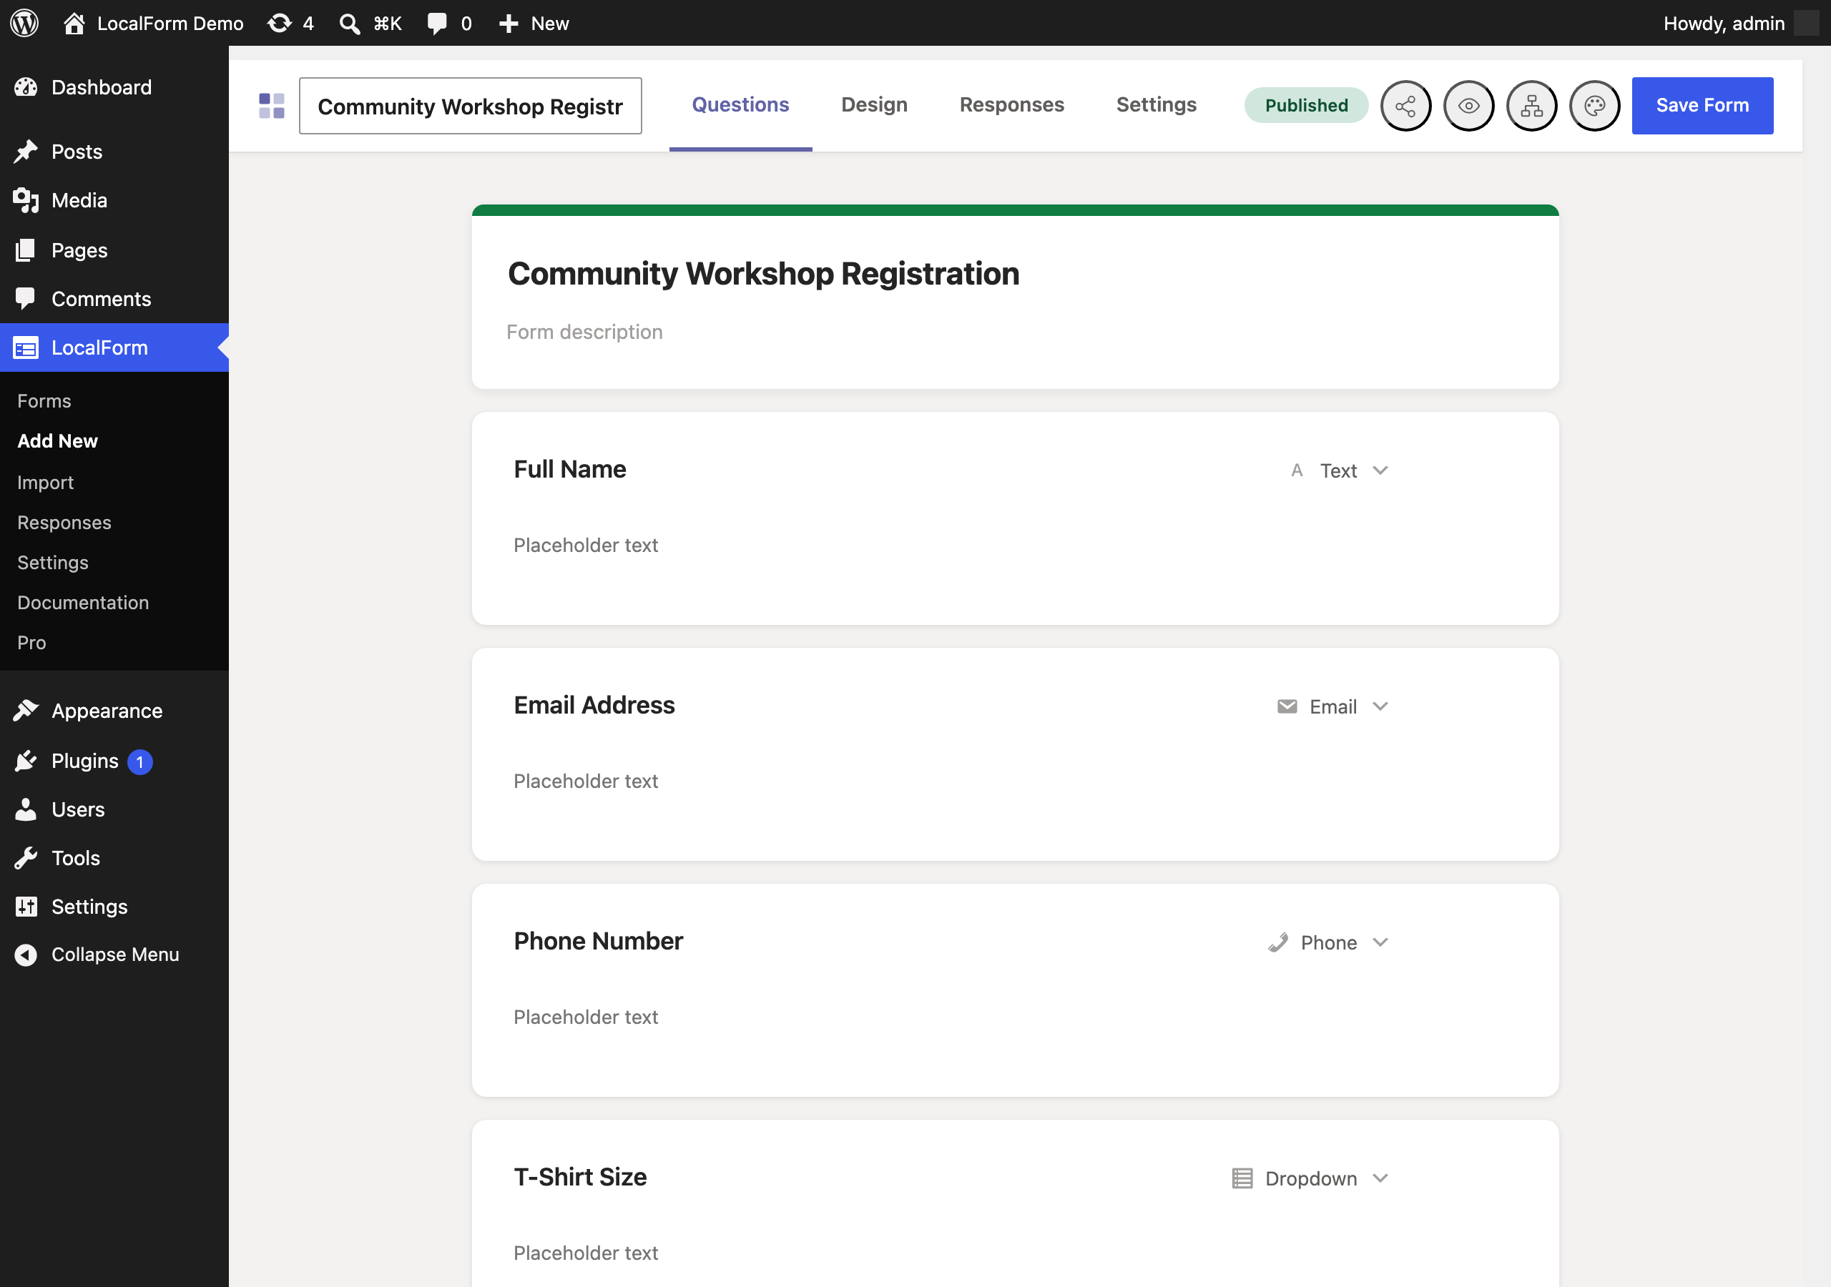Click the Posts pushpin icon
The height and width of the screenshot is (1287, 1831).
(26, 152)
